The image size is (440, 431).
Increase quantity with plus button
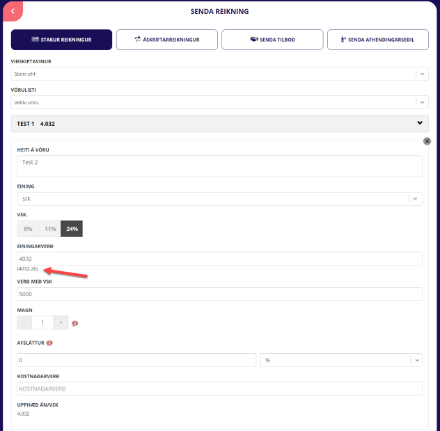pos(61,323)
